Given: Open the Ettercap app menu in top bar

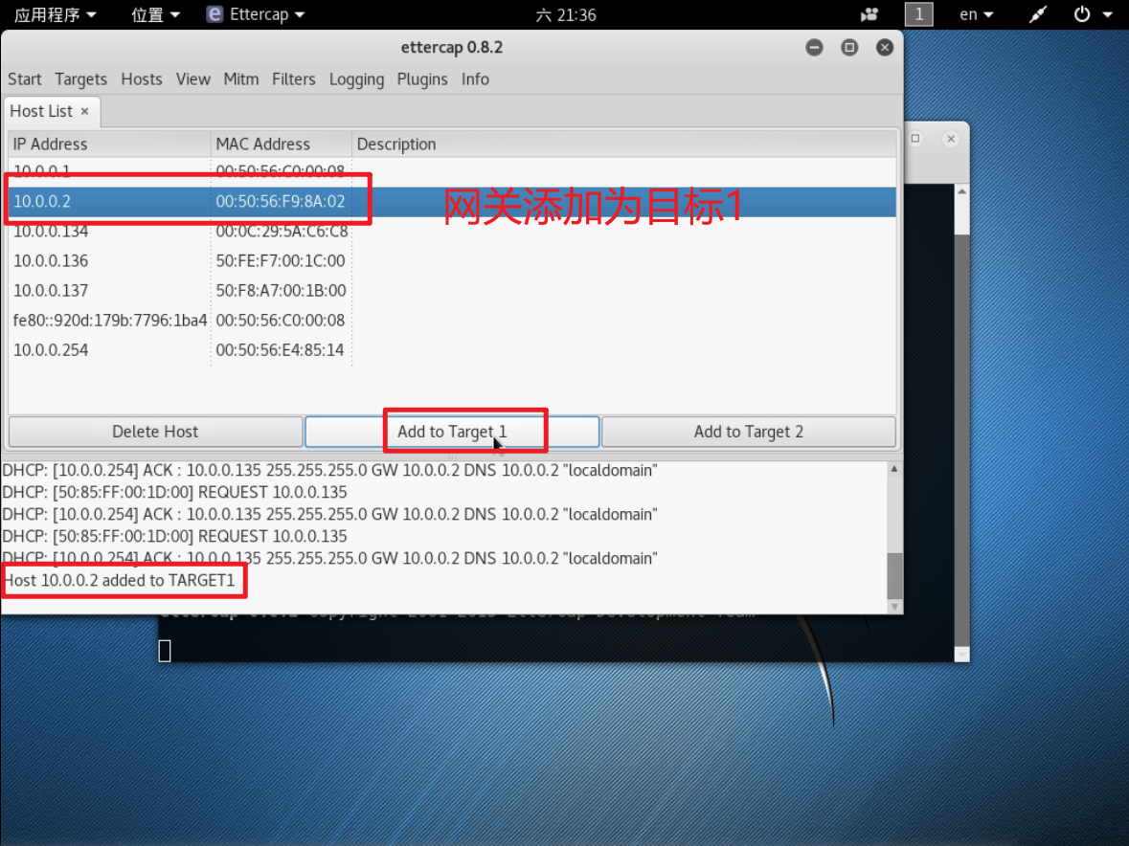Looking at the screenshot, I should [256, 14].
